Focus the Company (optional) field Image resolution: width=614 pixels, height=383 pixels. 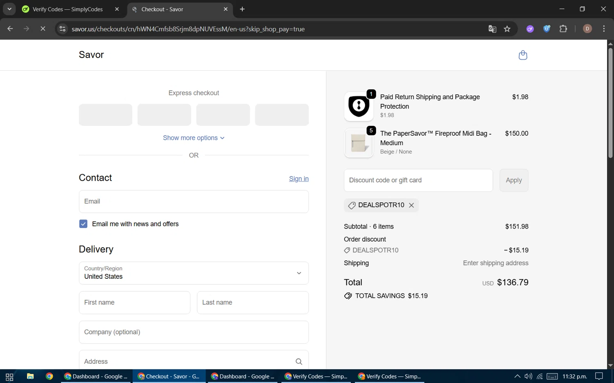point(194,332)
